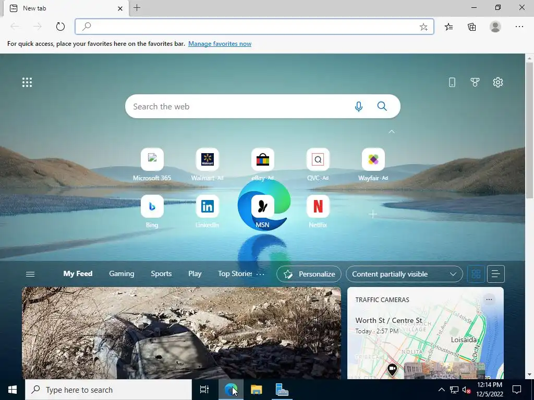The height and width of the screenshot is (400, 534).
Task: Open the Windows Start menu
Action: click(13, 390)
